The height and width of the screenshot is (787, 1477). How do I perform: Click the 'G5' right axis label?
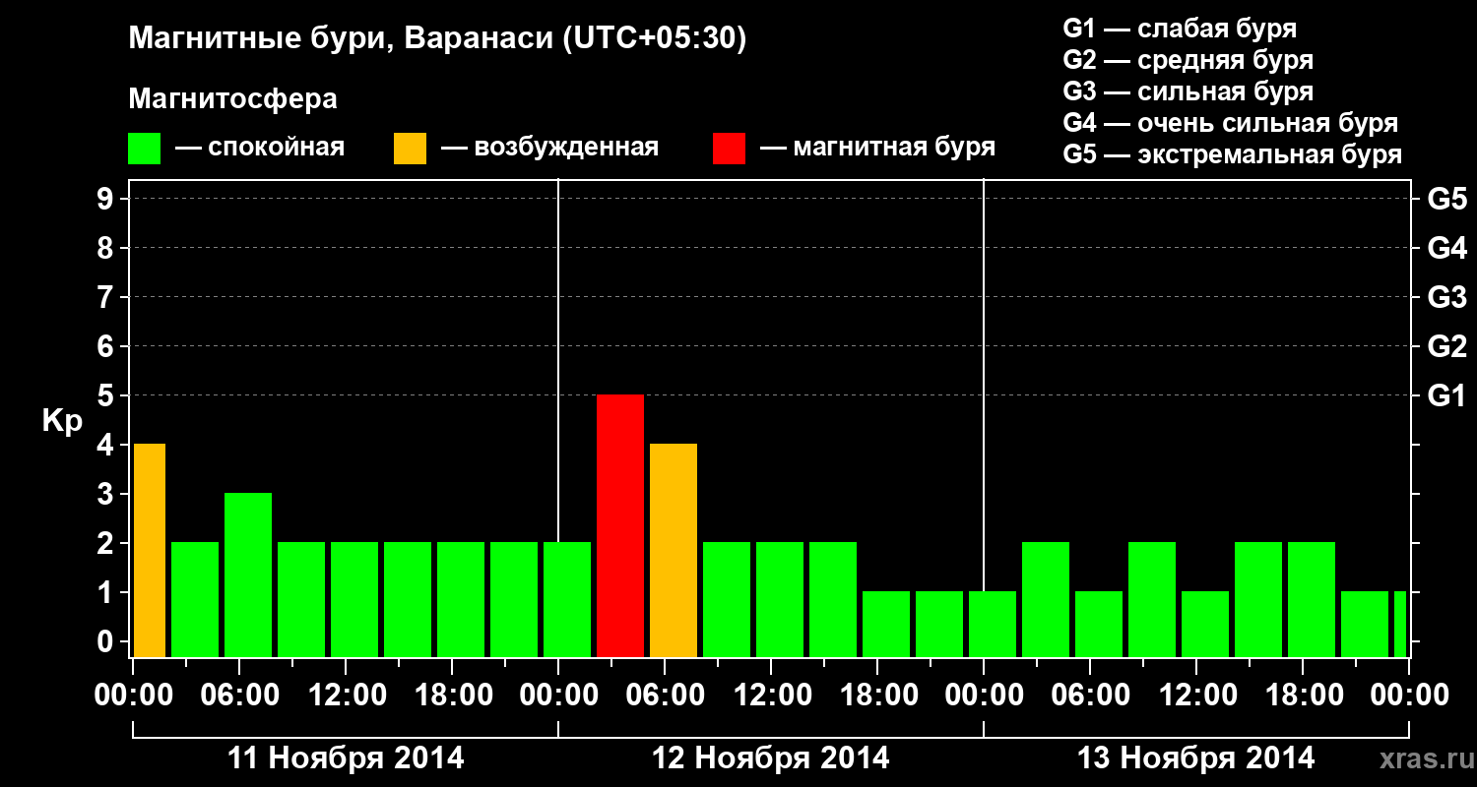pyautogui.click(x=1446, y=199)
